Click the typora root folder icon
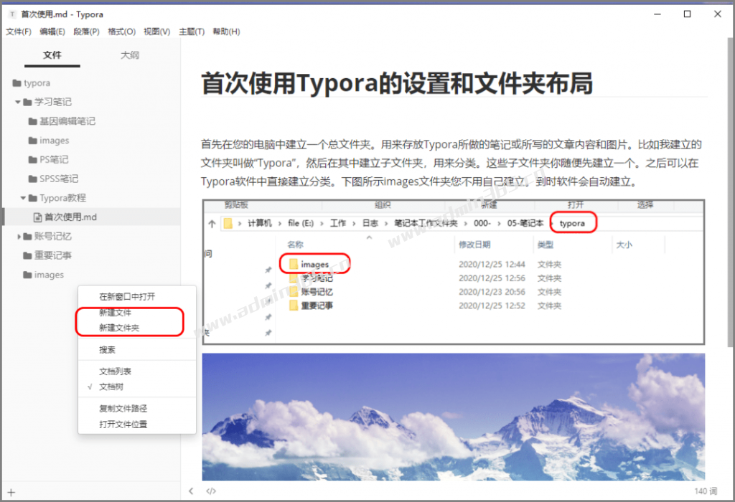 [17, 83]
